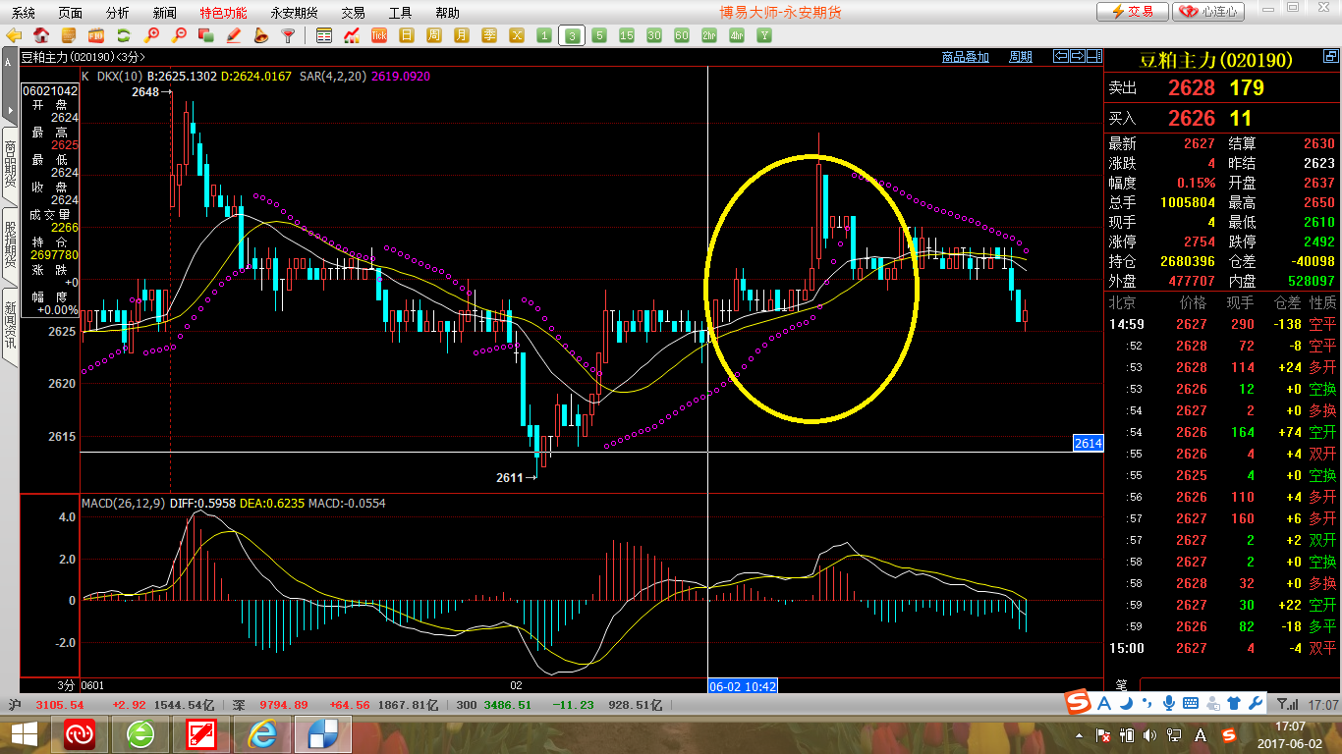Click the 商品叠加 link
The width and height of the screenshot is (1342, 754).
[x=965, y=57]
